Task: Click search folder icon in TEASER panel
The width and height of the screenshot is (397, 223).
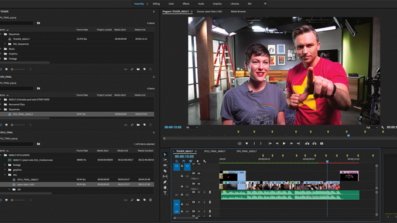Action: point(39,23)
